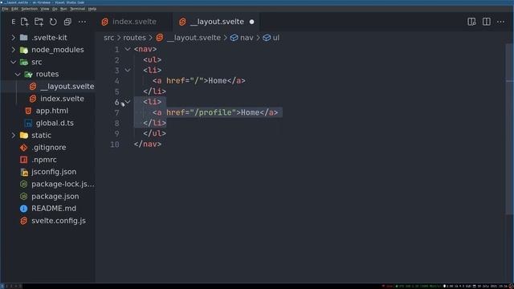Open explorer more actions ellipsis

tap(82, 22)
